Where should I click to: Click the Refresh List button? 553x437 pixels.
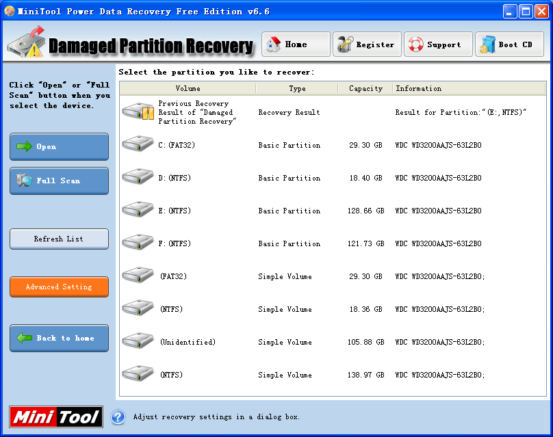[59, 239]
